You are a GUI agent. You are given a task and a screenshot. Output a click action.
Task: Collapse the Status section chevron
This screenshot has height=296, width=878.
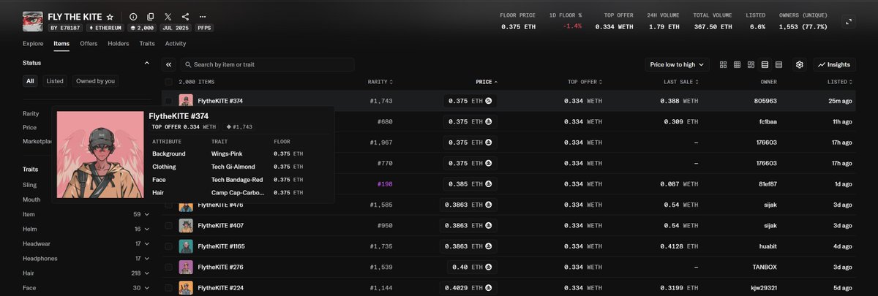(x=146, y=63)
